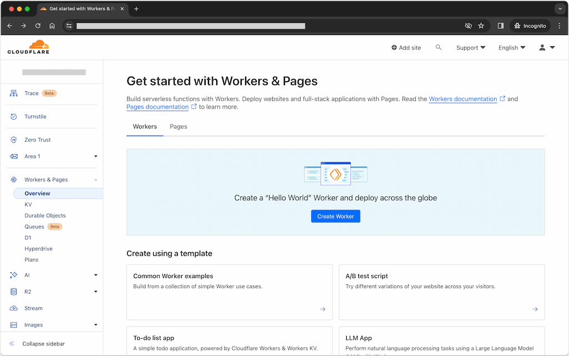
Task: Click Add site in header
Action: point(406,48)
